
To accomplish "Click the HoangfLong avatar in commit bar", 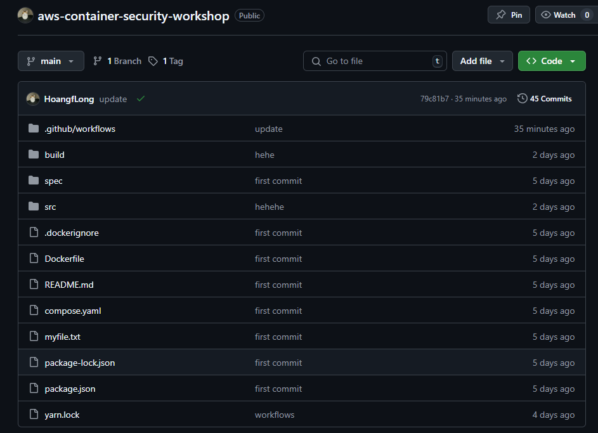I will (33, 99).
